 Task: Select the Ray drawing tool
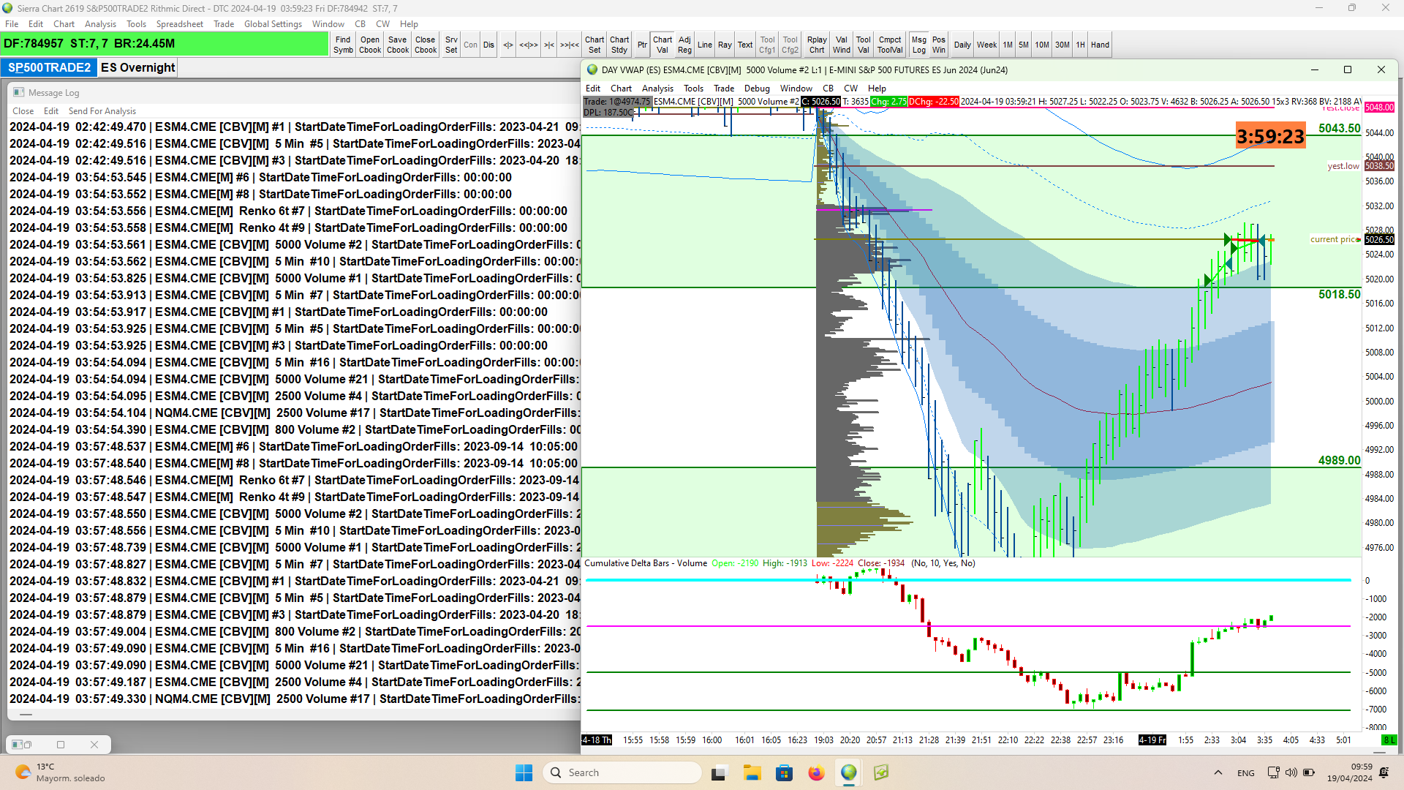tap(724, 45)
